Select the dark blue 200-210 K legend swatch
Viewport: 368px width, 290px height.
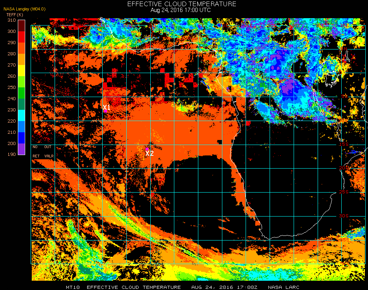21,138
